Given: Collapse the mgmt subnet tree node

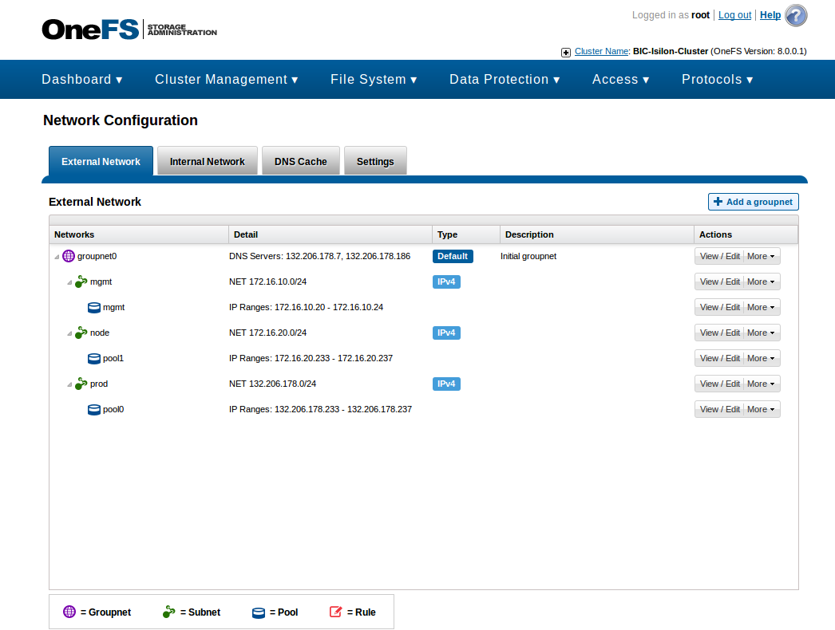Looking at the screenshot, I should point(69,282).
